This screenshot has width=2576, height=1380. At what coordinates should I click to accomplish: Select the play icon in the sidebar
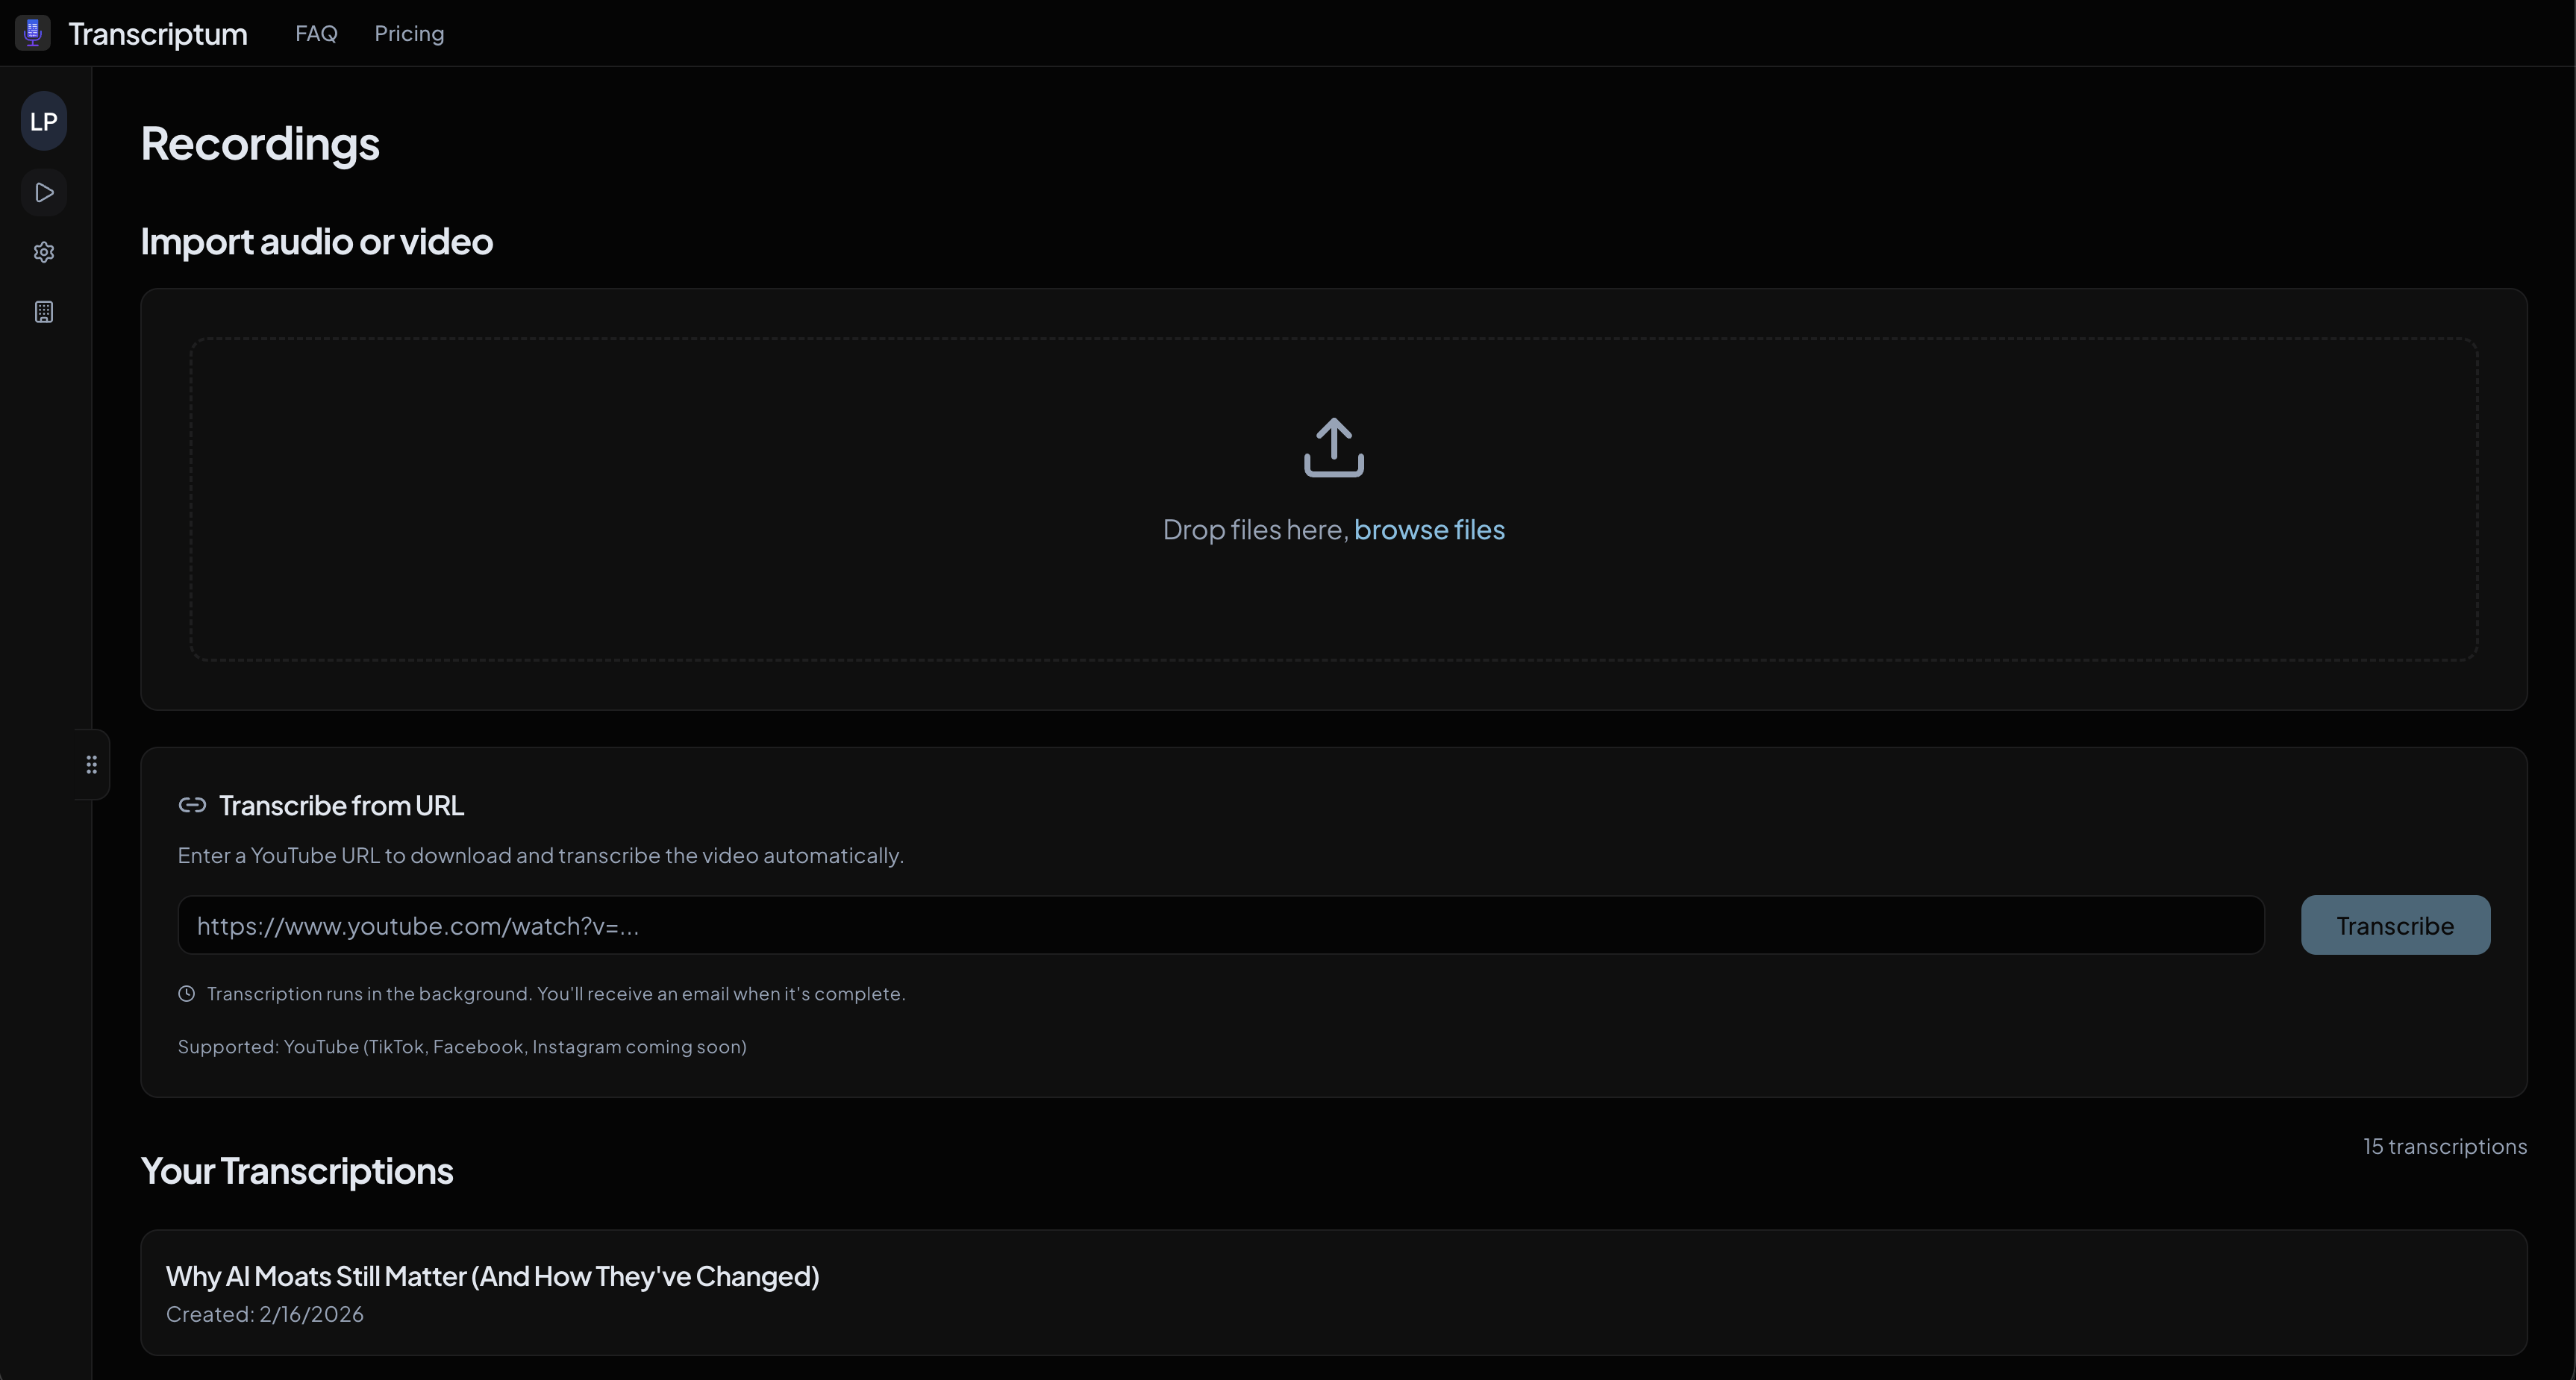44,192
